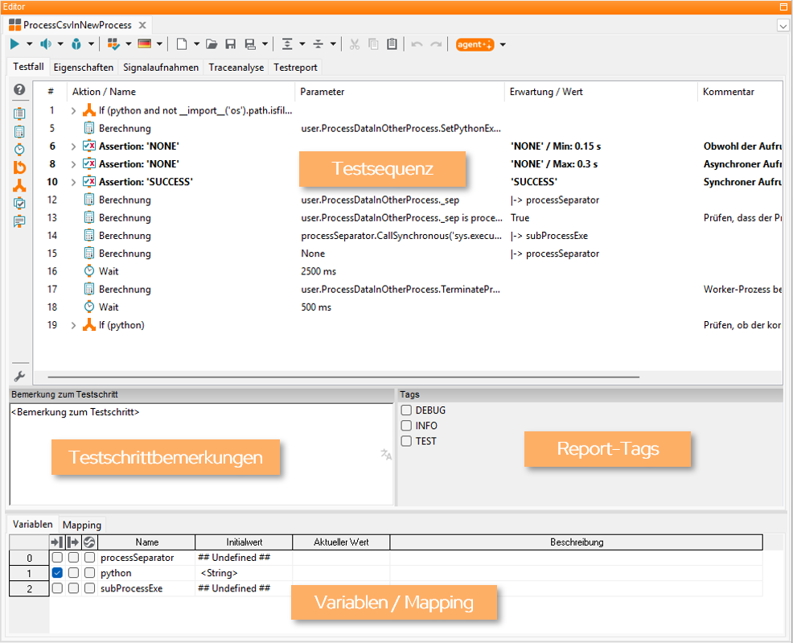Open editor tab list dropdown at top right
Screen dimensions: 793x643
tap(783, 25)
